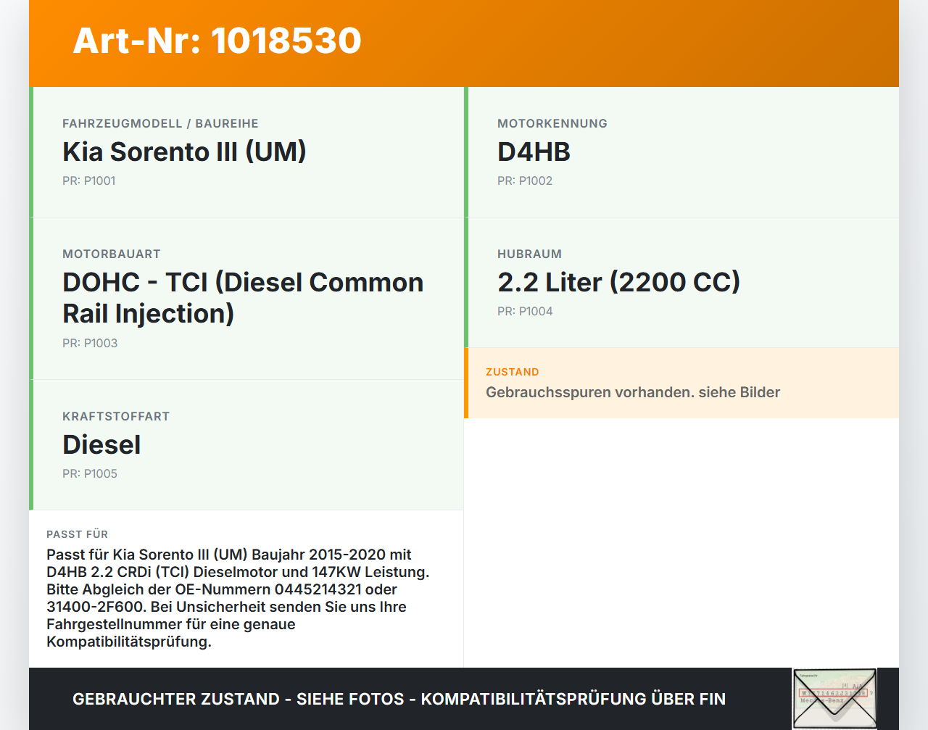Click the orange 'ZUSTAND' label
Image resolution: width=928 pixels, height=730 pixels.
click(513, 372)
